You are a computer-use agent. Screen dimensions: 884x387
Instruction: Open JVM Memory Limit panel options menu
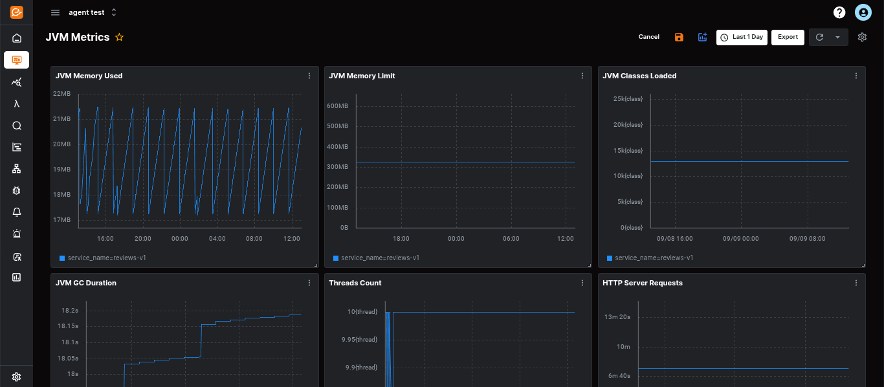click(582, 76)
